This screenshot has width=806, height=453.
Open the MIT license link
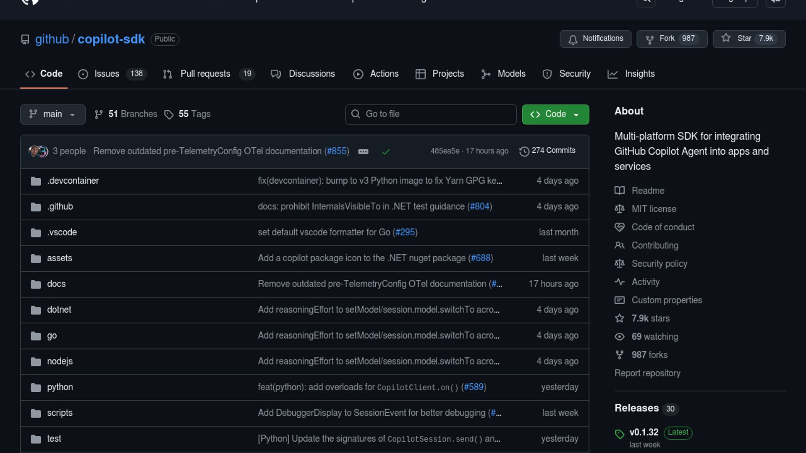pos(654,209)
